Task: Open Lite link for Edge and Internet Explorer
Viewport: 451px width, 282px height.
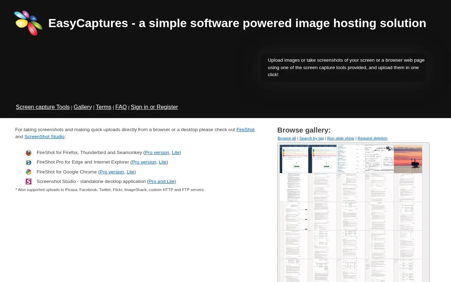Action: coord(163,162)
